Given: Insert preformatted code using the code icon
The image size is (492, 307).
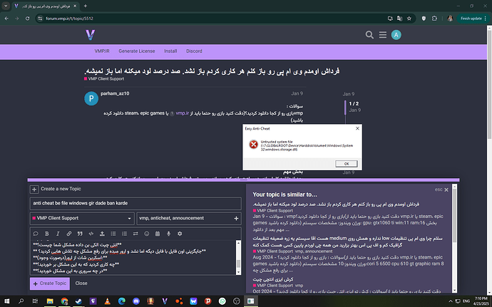Looking at the screenshot, I should (91, 234).
